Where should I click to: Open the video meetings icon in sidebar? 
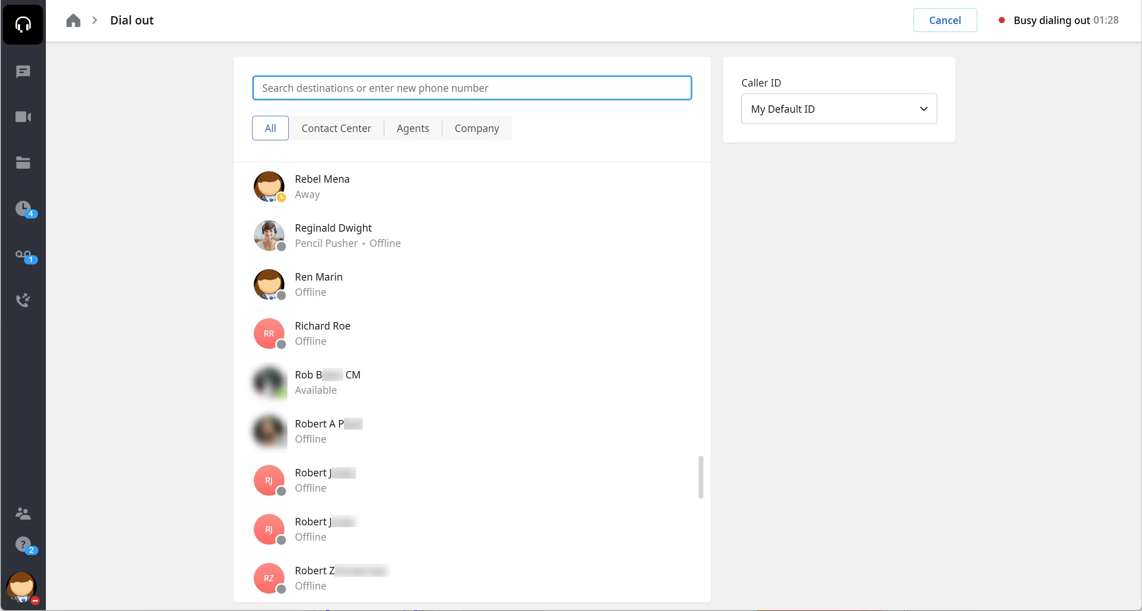click(23, 117)
